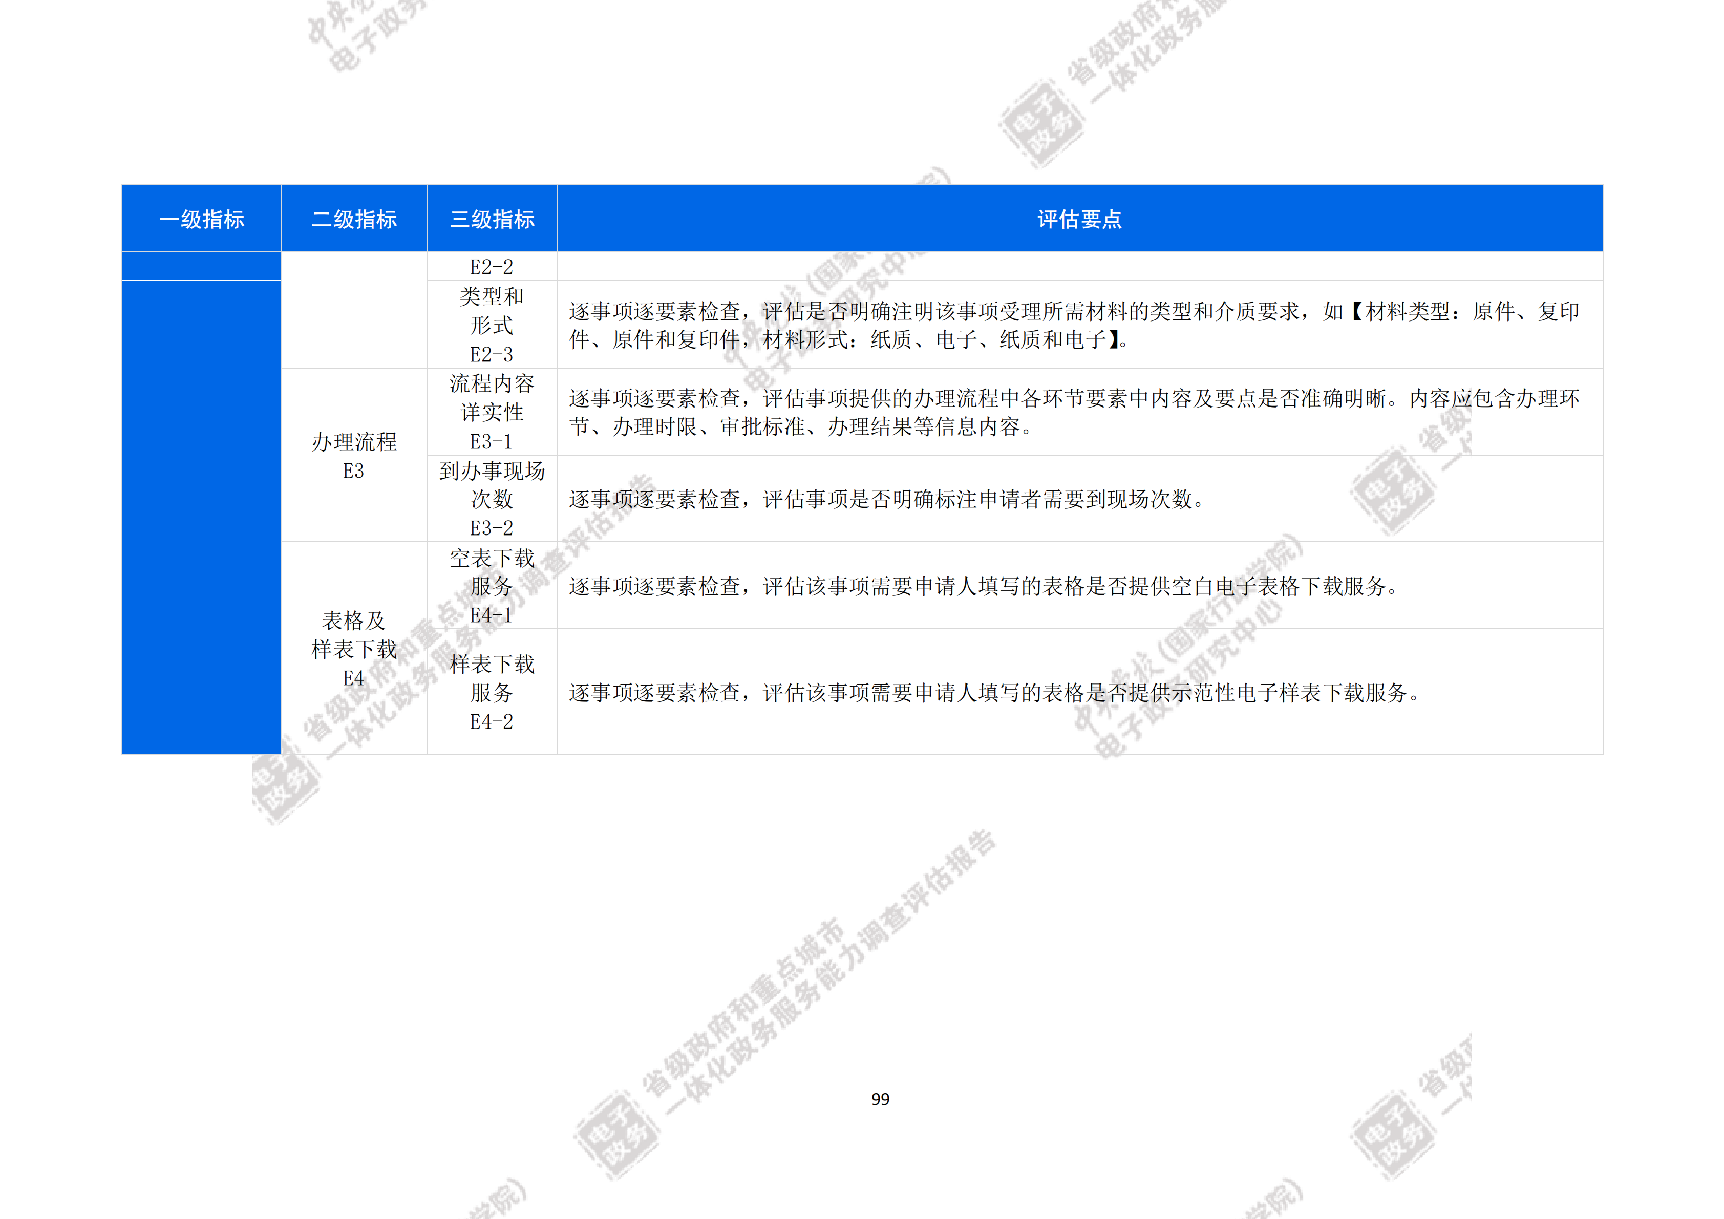Click the sentence about 申请者需要到现场次数
The height and width of the screenshot is (1219, 1724).
coord(886,499)
